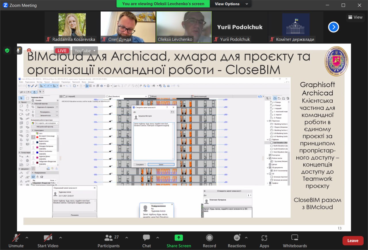Click the View layout button

tap(355, 17)
